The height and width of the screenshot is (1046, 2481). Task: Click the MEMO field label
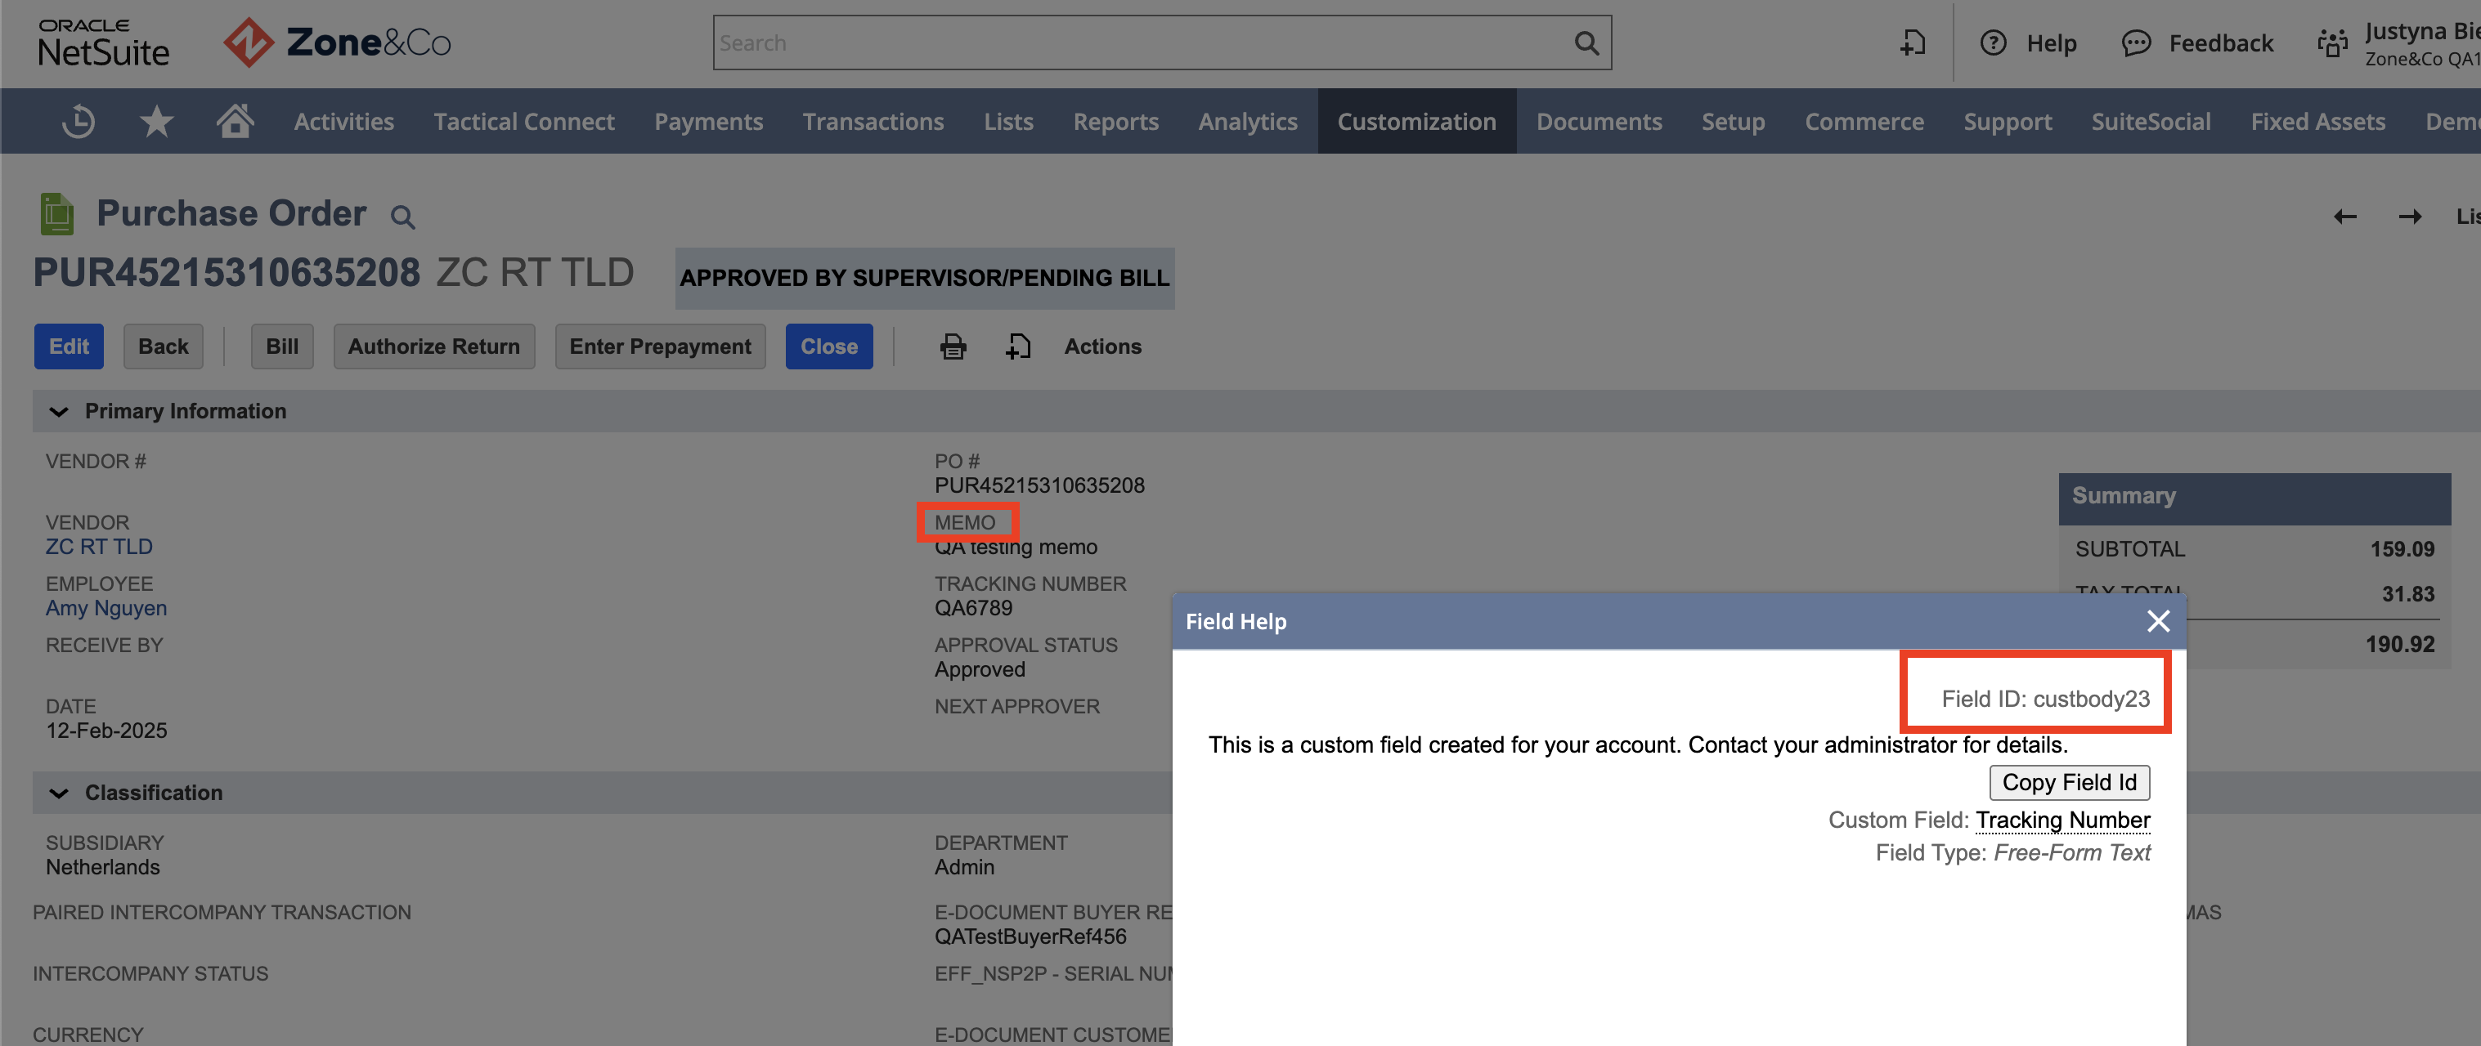coord(964,522)
